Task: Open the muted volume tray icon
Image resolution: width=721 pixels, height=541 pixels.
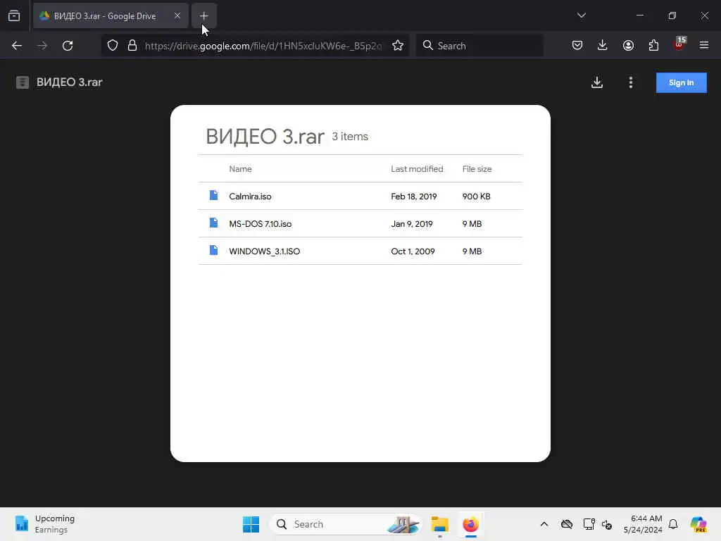Action: pyautogui.click(x=607, y=524)
